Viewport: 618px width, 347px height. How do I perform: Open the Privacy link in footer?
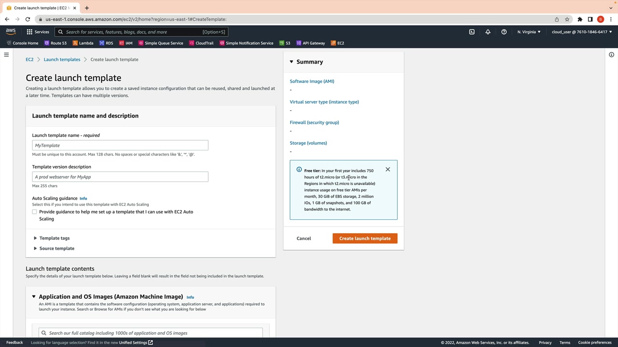click(x=545, y=343)
